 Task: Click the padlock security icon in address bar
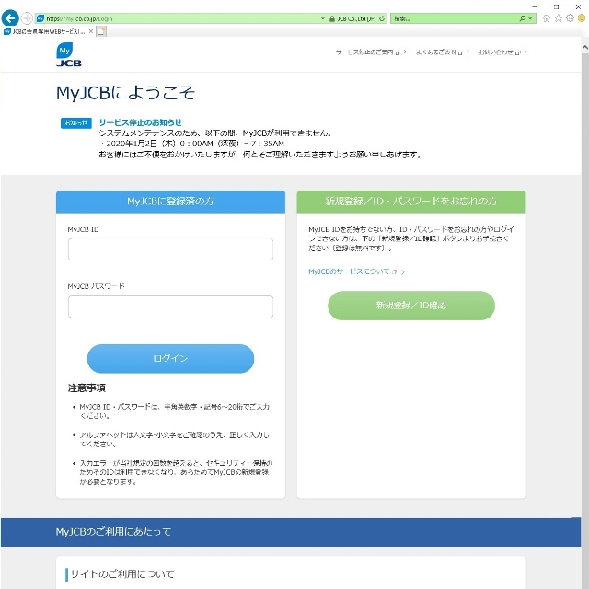pos(331,18)
